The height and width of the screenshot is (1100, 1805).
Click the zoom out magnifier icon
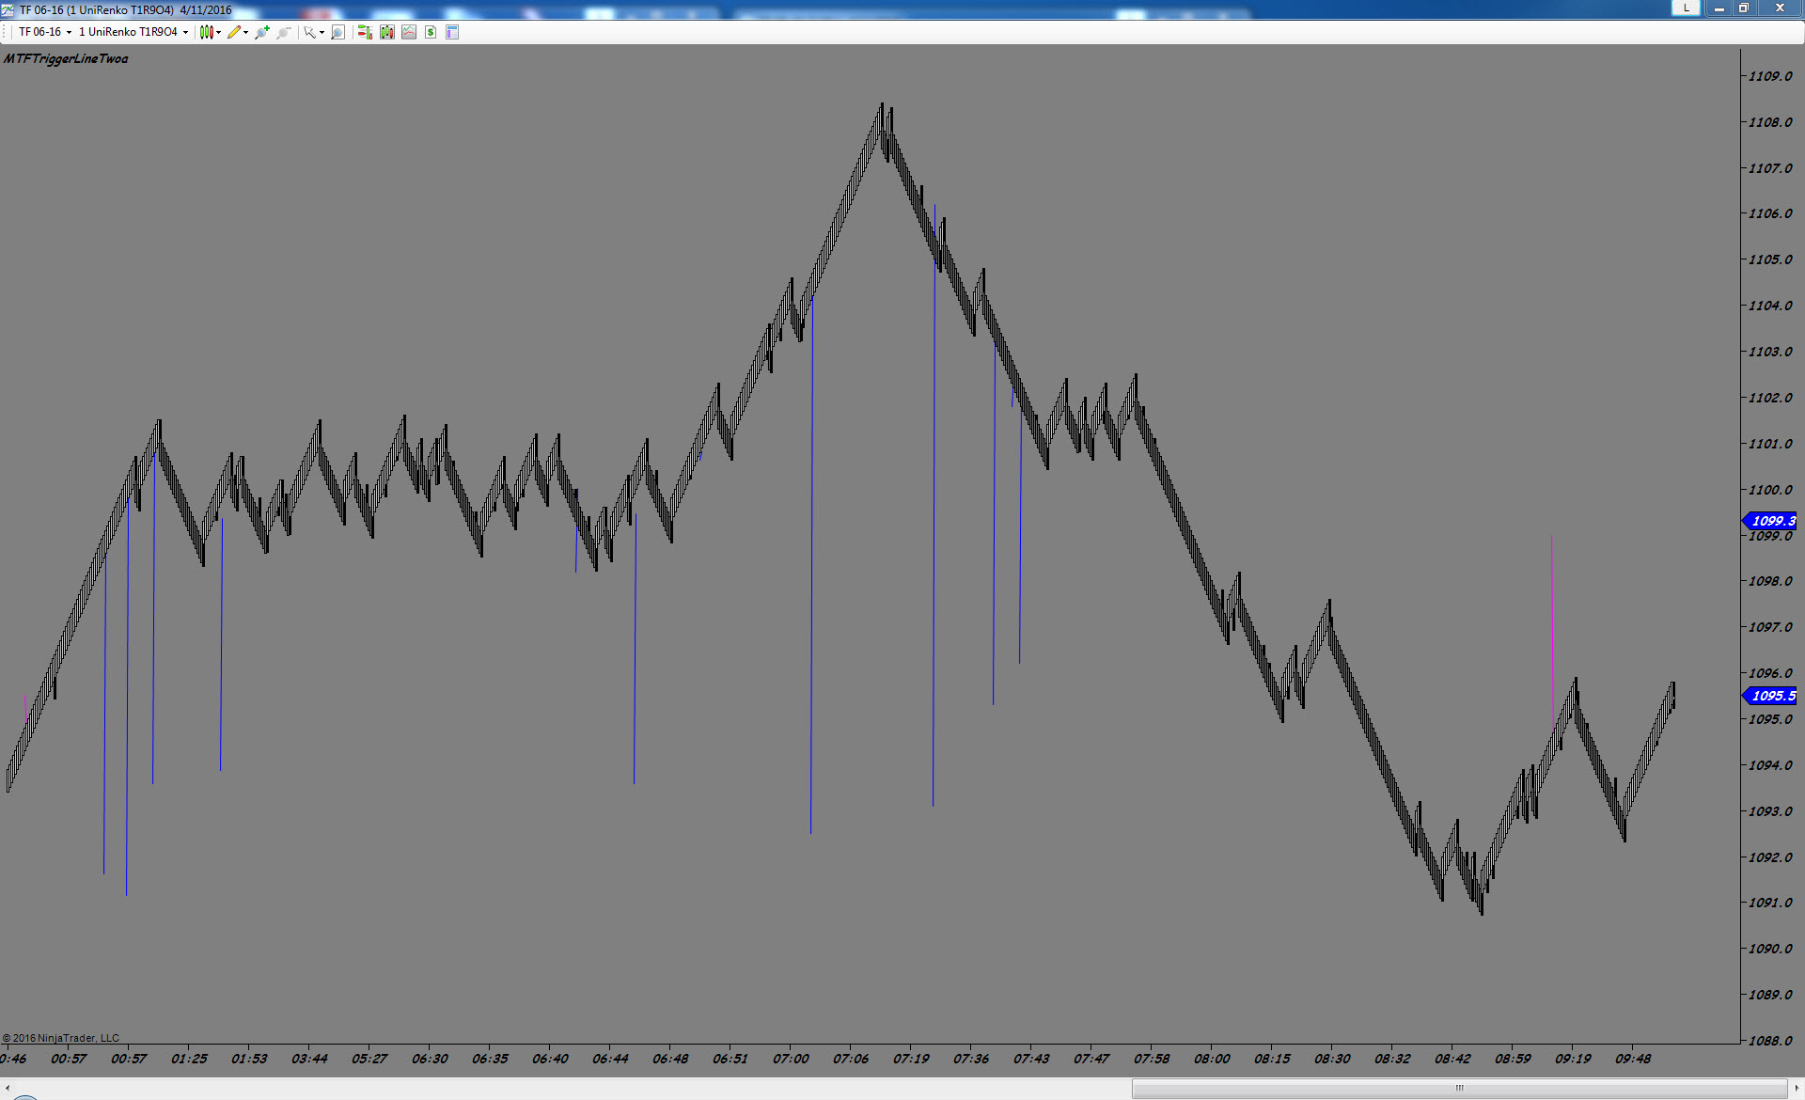click(x=283, y=32)
